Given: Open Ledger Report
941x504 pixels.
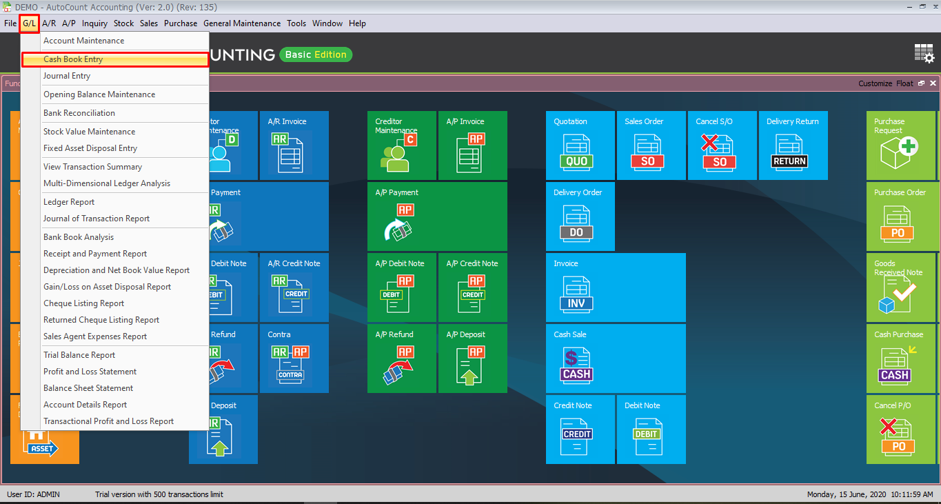Looking at the screenshot, I should coord(115,202).
